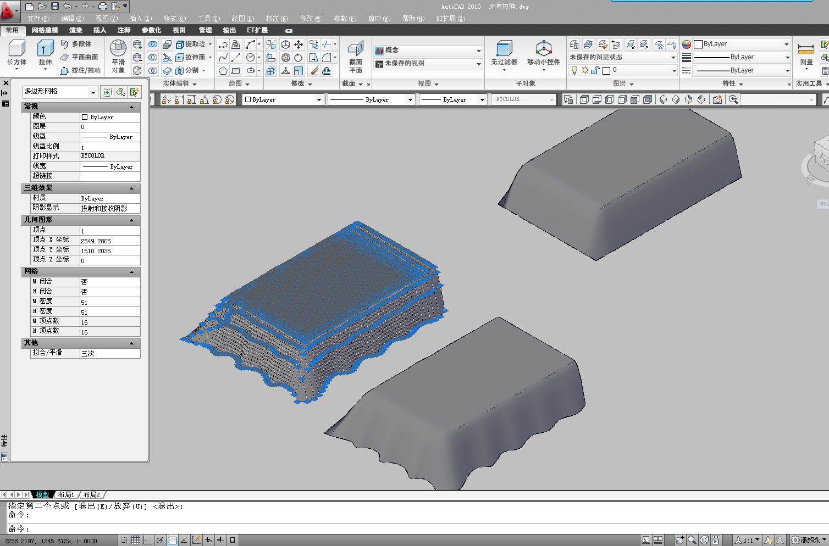Viewport: 829px width, 546px height.
Task: Click the 截面平面 section plane tool
Action: click(356, 57)
